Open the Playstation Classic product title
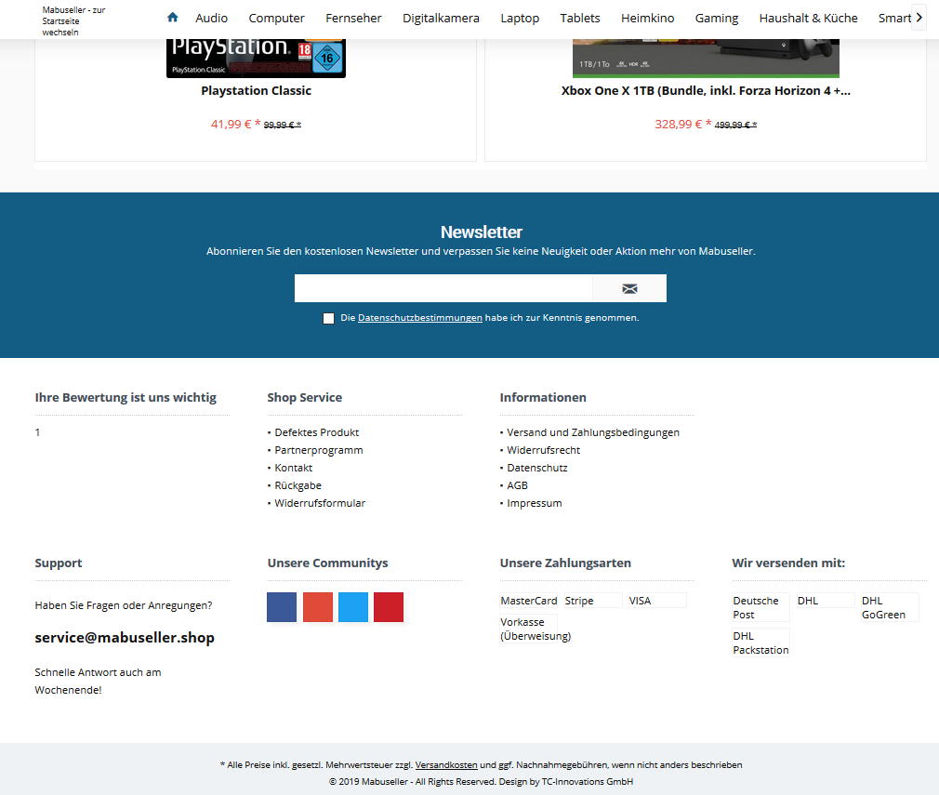 [x=256, y=90]
